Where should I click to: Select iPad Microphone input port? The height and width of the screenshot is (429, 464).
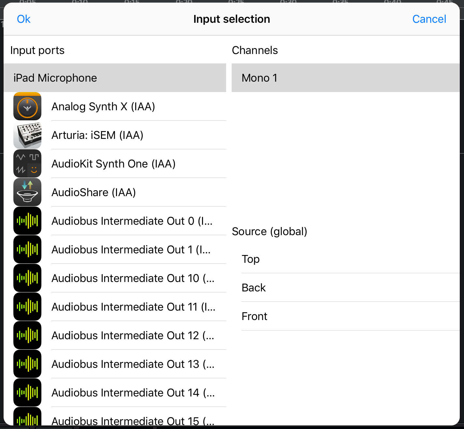click(x=115, y=78)
